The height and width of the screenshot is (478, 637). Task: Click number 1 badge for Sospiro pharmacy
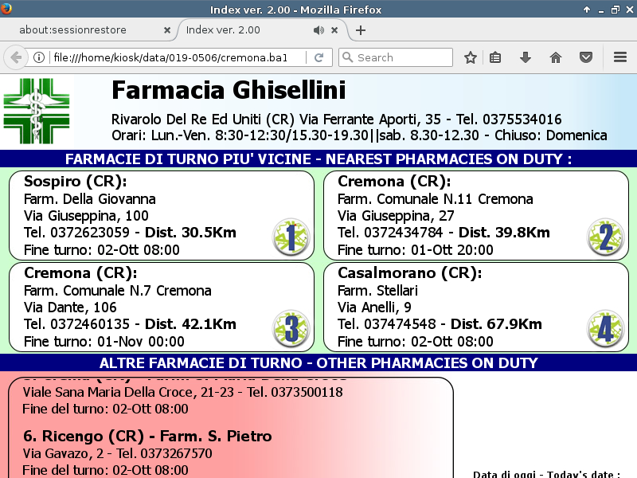[x=291, y=237]
